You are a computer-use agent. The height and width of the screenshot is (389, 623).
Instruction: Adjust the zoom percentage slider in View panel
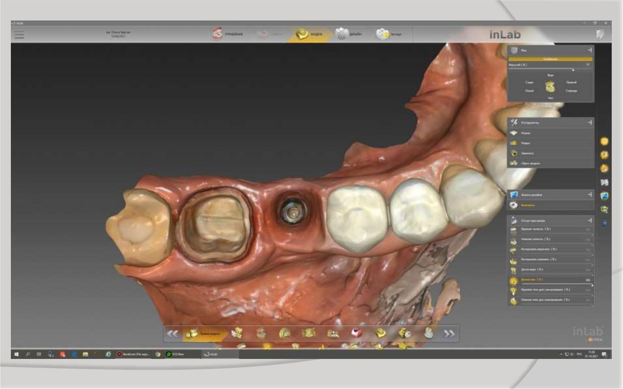(x=550, y=70)
